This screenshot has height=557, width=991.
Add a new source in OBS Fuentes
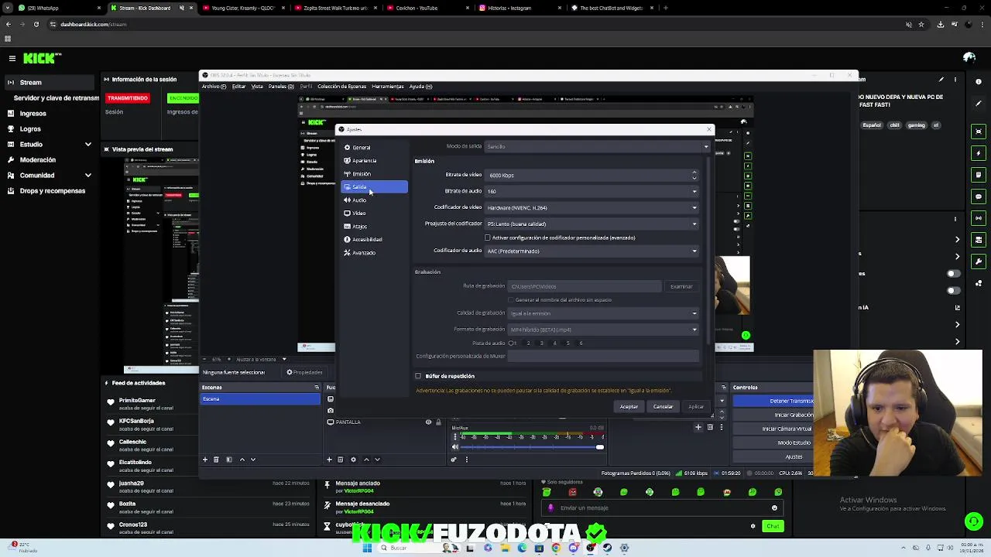point(329,460)
